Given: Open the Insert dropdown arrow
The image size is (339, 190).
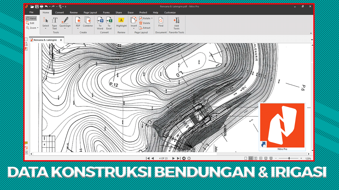Looking at the screenshot, I should [x=134, y=28].
